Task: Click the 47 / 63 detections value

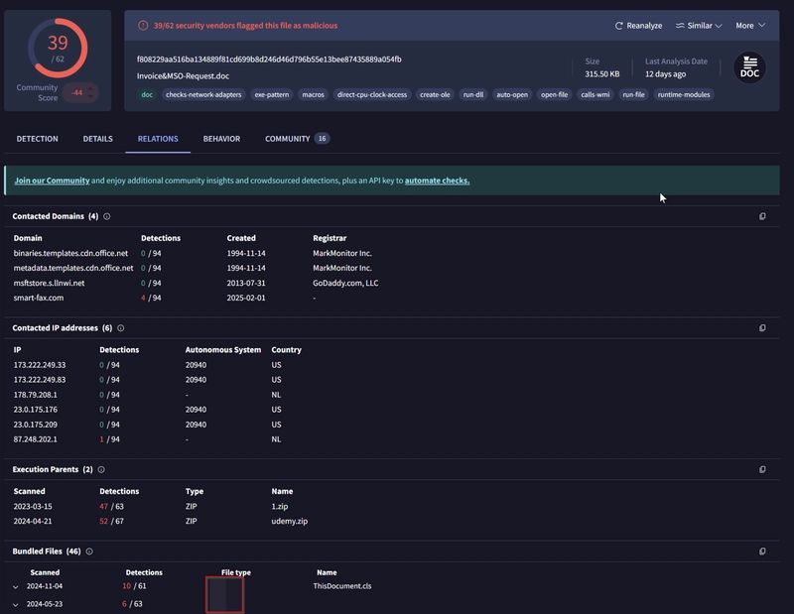Action: click(x=111, y=506)
